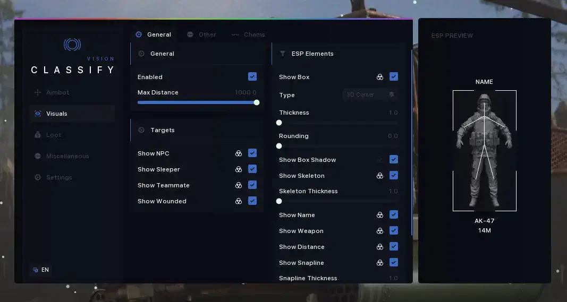This screenshot has width=567, height=302.
Task: Switch to the Chams tab
Action: coord(248,34)
